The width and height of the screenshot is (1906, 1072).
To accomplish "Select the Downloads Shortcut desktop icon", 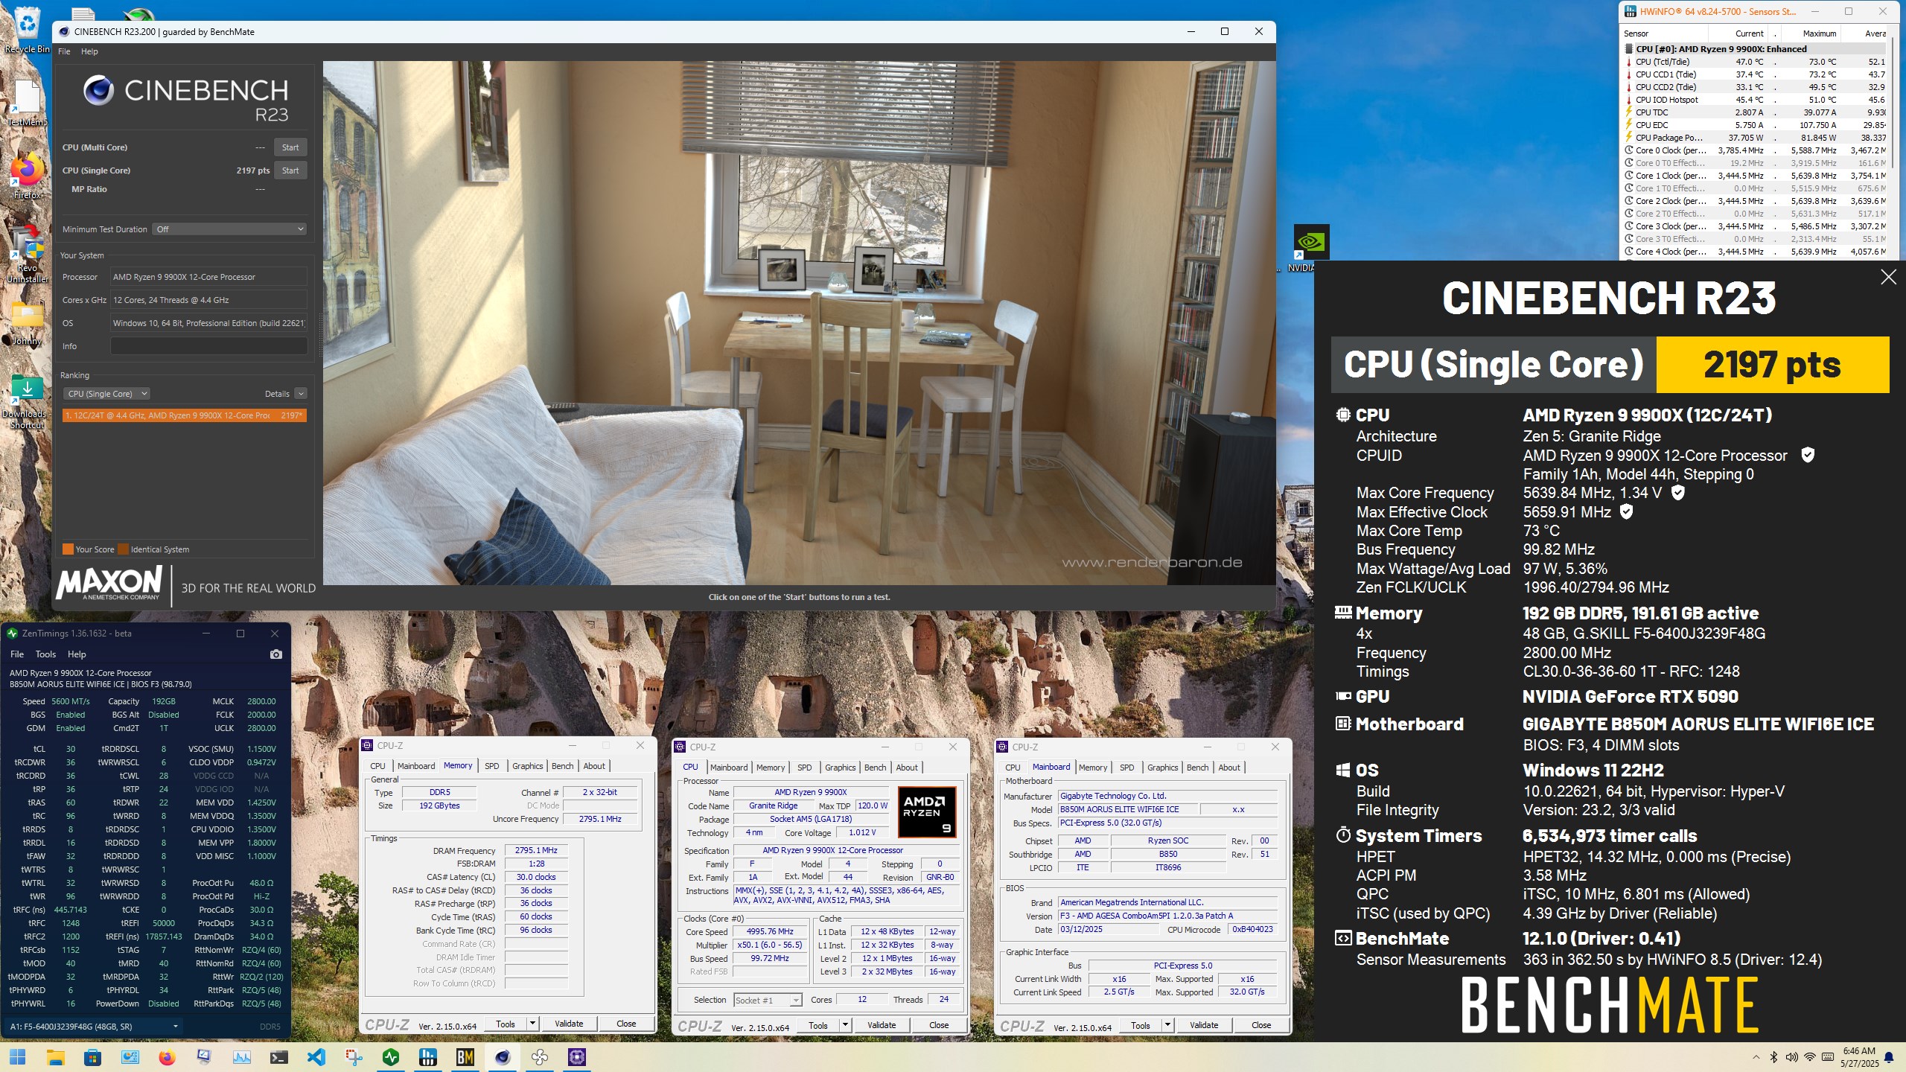I will (x=27, y=402).
